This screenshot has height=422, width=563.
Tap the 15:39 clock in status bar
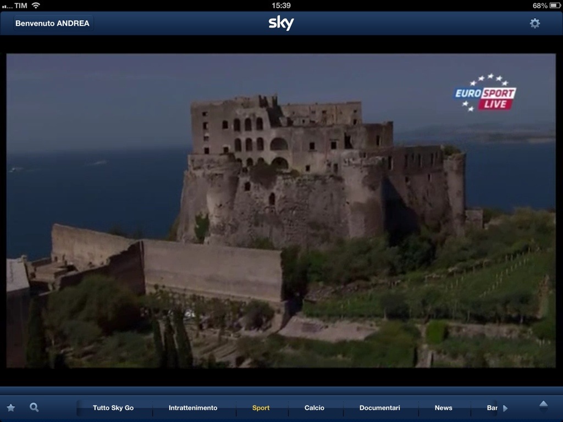click(x=281, y=5)
